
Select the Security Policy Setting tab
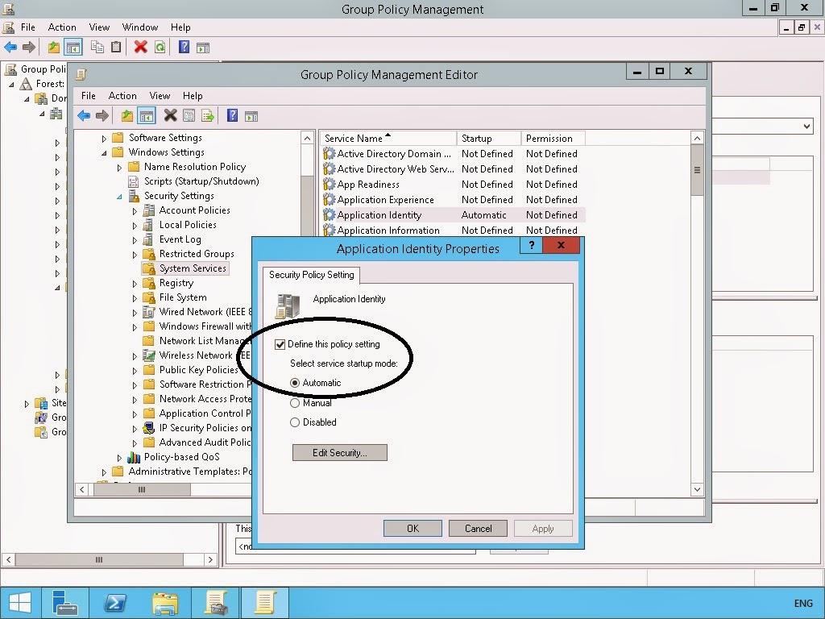312,275
